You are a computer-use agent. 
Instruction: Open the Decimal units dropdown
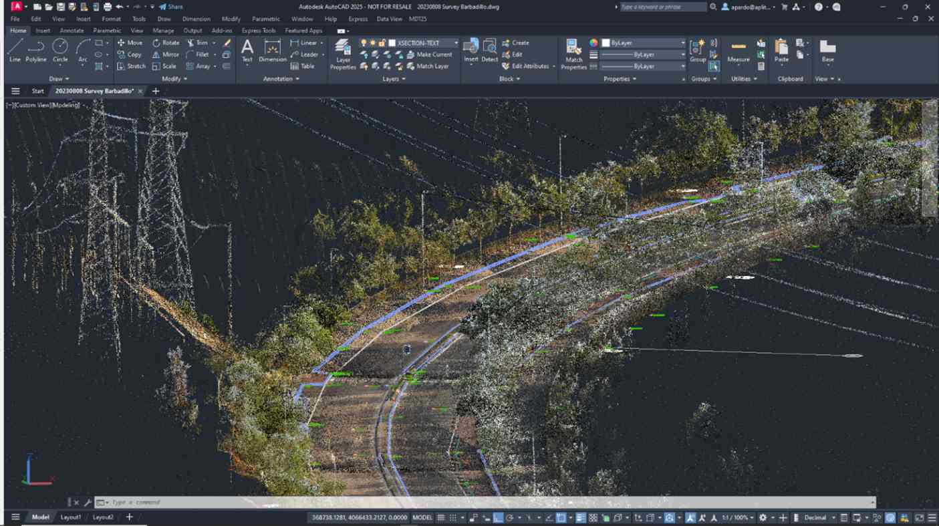819,518
